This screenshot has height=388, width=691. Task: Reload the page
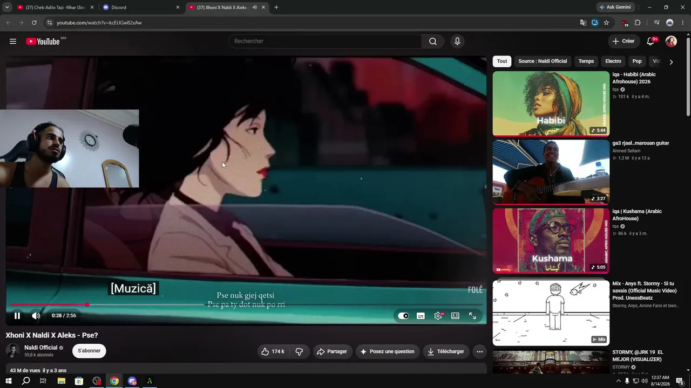pos(34,23)
